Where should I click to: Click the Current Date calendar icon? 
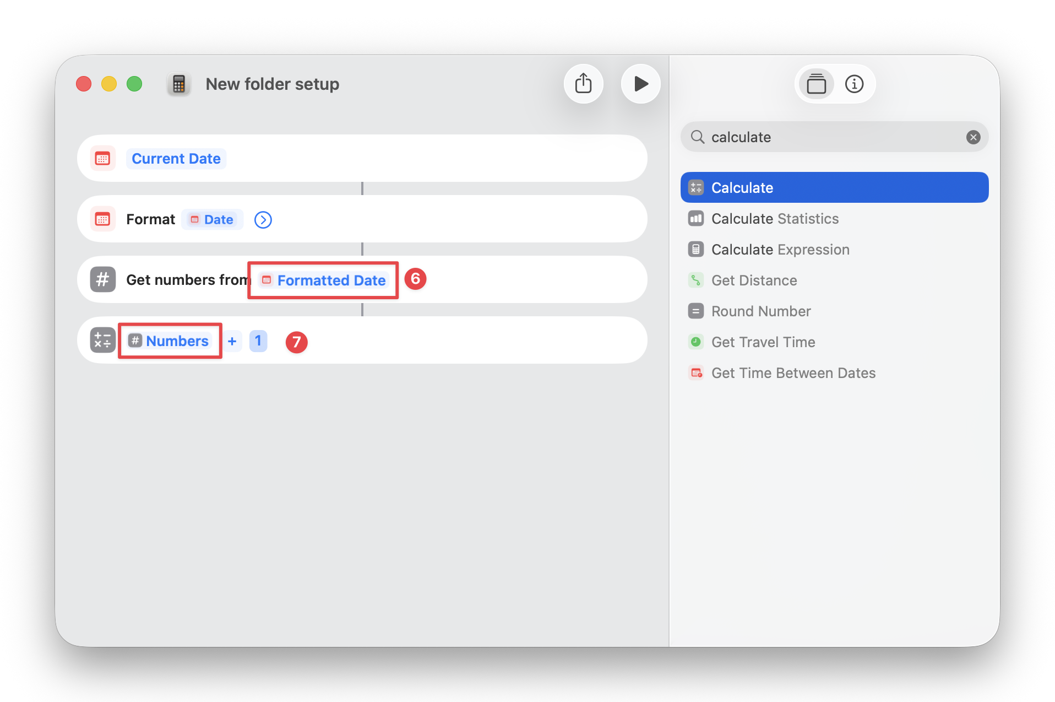[x=103, y=158]
